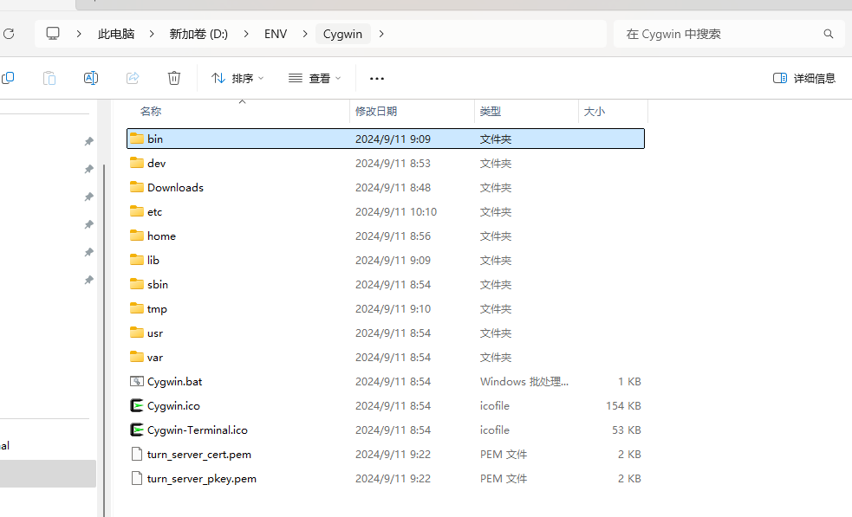
Task: Select the Cygwin.bat file name
Action: [174, 381]
